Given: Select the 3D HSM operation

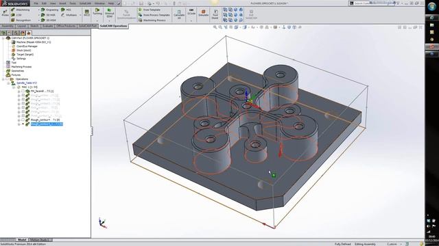Looking at the screenshot, I should [x=48, y=20].
